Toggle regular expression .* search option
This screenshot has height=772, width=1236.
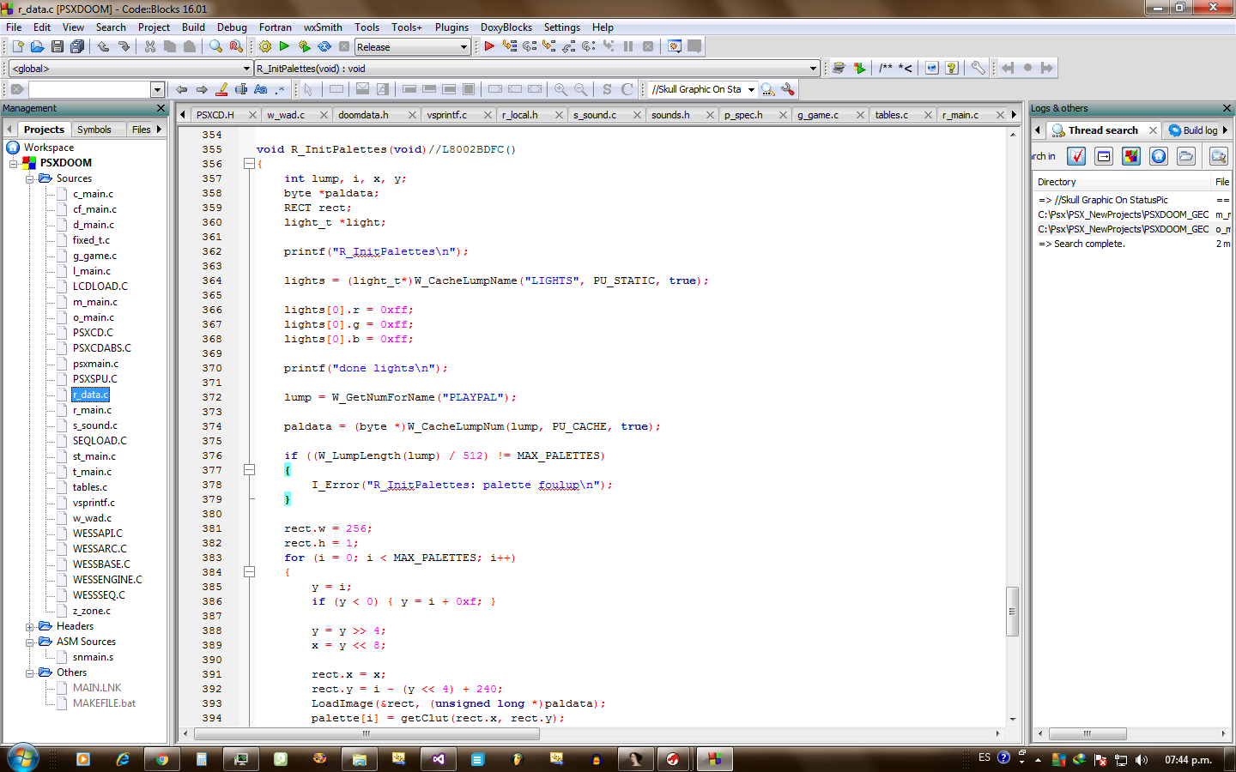280,89
